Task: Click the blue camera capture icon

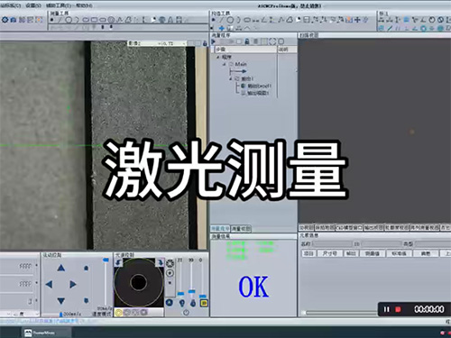Action: [14, 20]
